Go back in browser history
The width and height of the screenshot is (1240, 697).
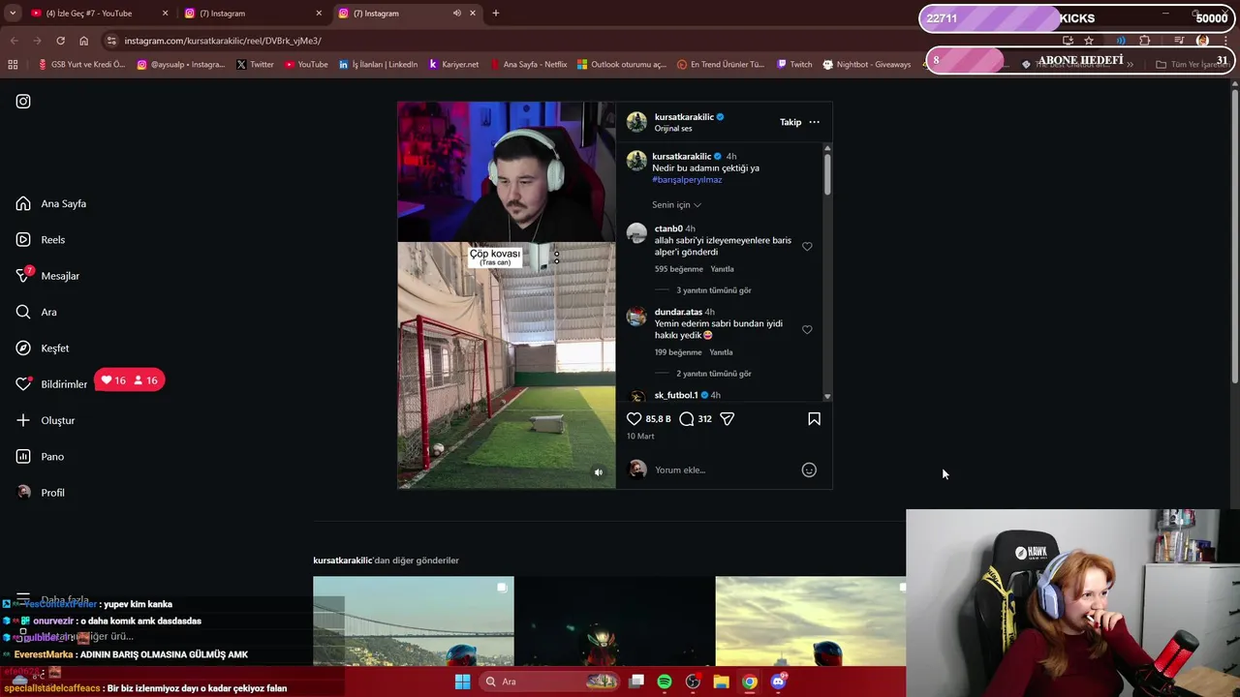coord(14,41)
